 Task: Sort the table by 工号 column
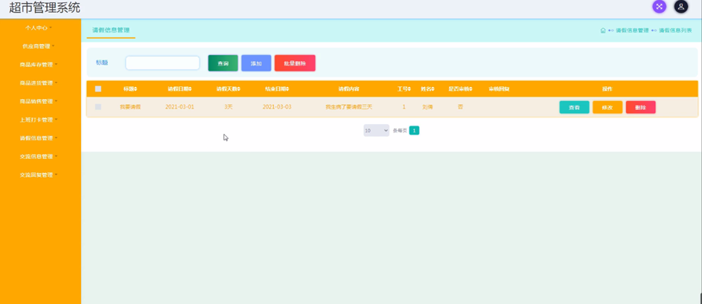click(x=403, y=89)
